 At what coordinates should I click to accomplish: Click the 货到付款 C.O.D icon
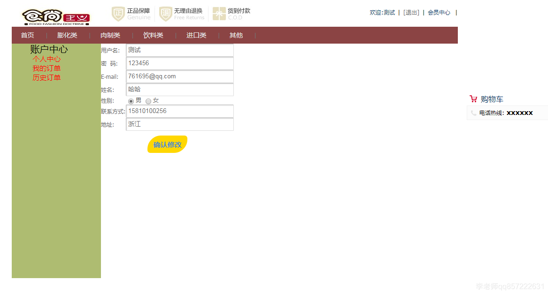218,14
